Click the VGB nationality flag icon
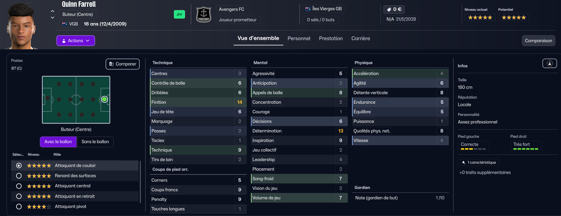Image resolution: width=561 pixels, height=216 pixels. (65, 24)
